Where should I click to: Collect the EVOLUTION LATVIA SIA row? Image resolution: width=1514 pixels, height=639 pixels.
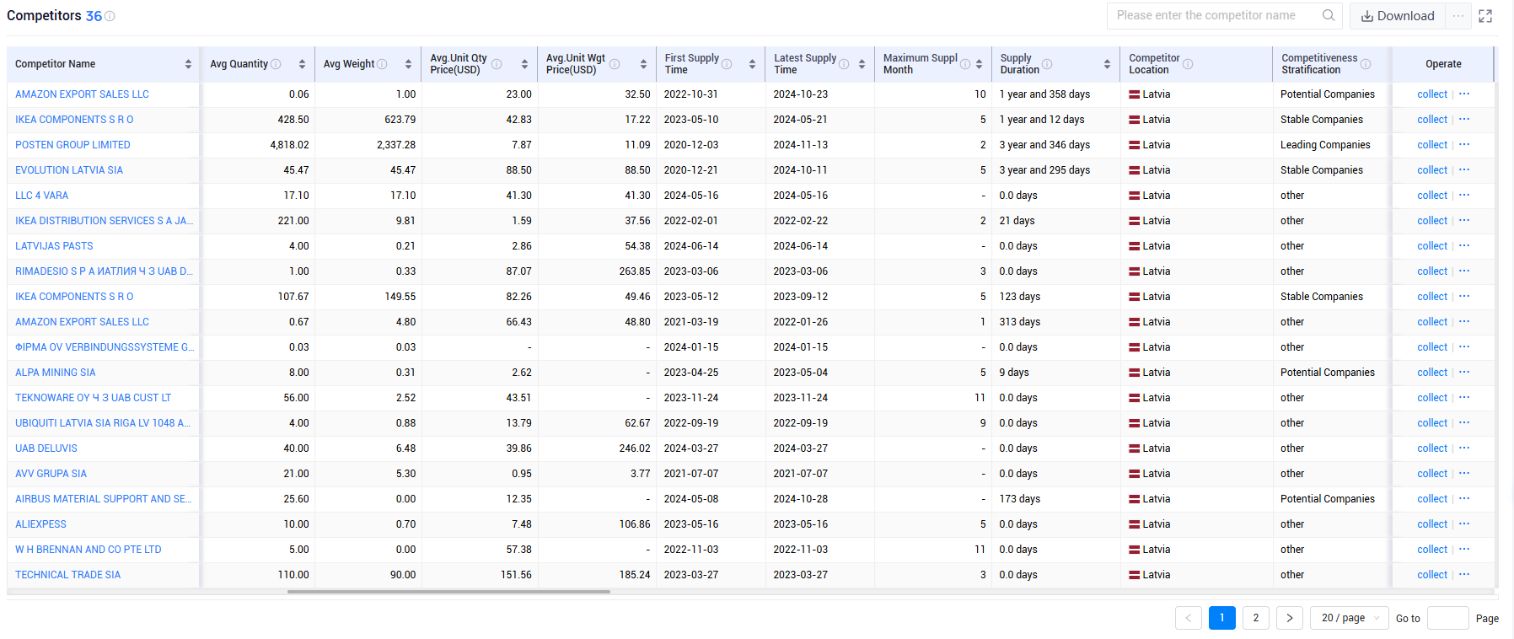(x=1431, y=170)
